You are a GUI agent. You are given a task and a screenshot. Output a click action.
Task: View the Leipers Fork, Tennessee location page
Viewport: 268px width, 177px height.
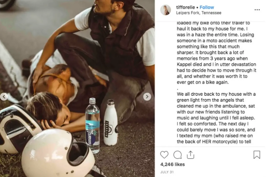(198, 13)
